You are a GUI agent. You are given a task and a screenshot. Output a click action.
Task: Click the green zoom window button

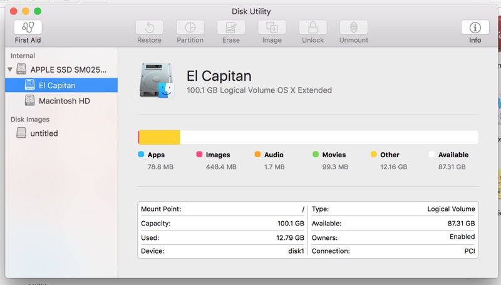38,11
